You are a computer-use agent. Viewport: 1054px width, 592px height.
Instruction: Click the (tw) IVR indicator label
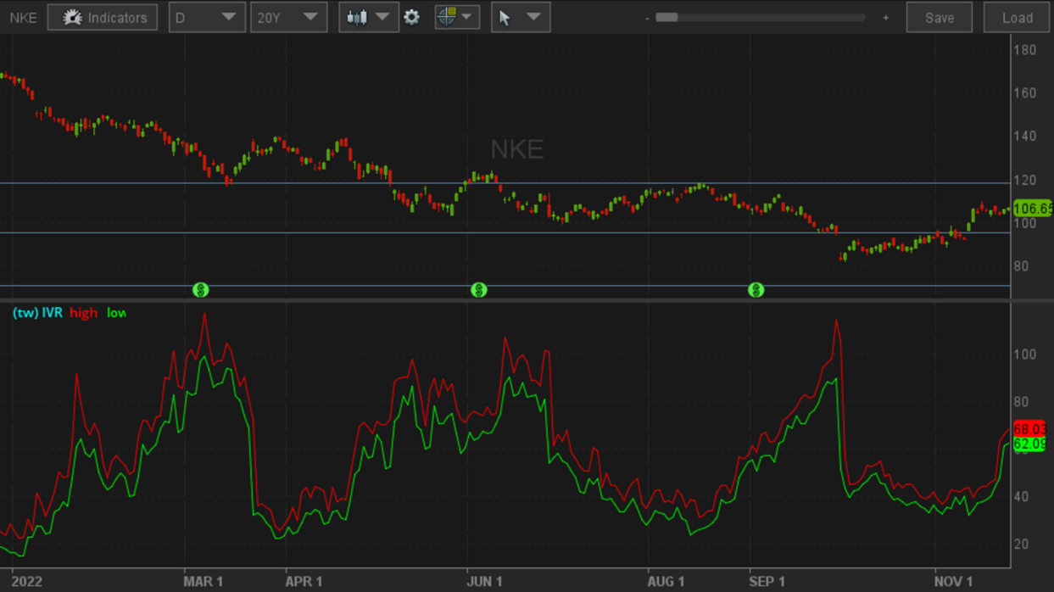point(38,313)
